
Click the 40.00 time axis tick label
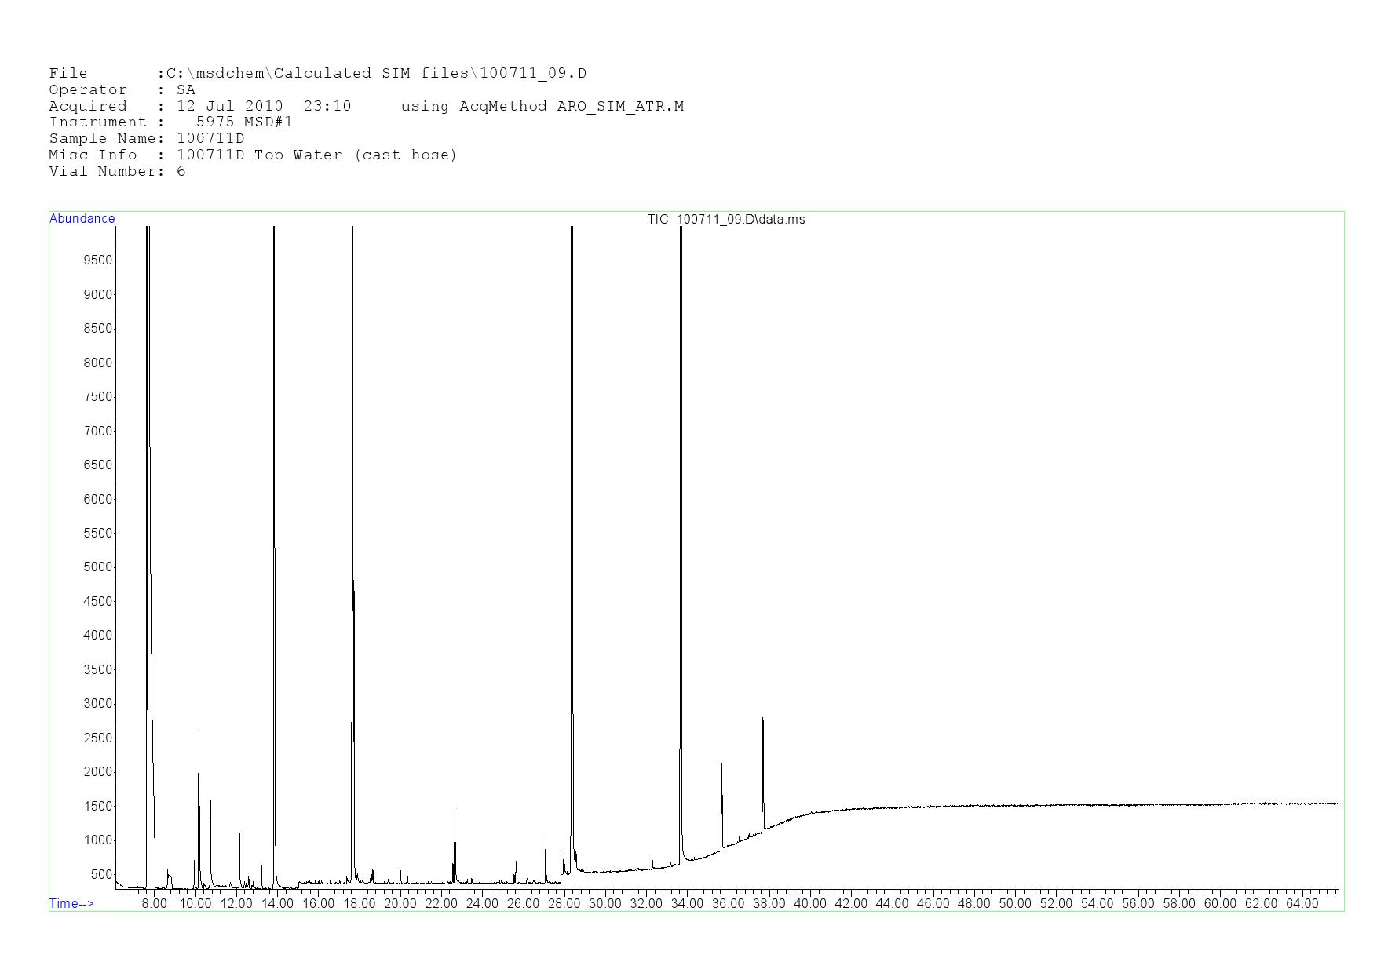click(809, 904)
